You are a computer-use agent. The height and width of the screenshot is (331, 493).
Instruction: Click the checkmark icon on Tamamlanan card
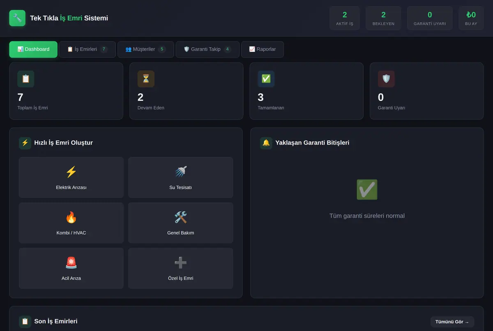[266, 79]
